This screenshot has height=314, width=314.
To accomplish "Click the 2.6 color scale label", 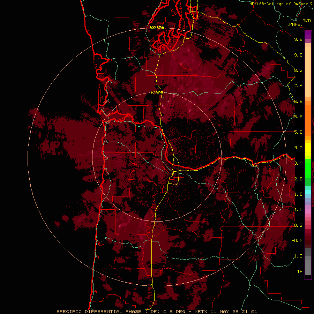I will pyautogui.click(x=298, y=179).
